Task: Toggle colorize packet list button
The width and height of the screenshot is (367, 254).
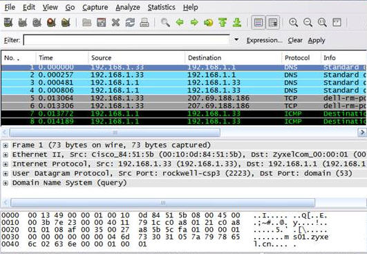Action: coord(258,23)
